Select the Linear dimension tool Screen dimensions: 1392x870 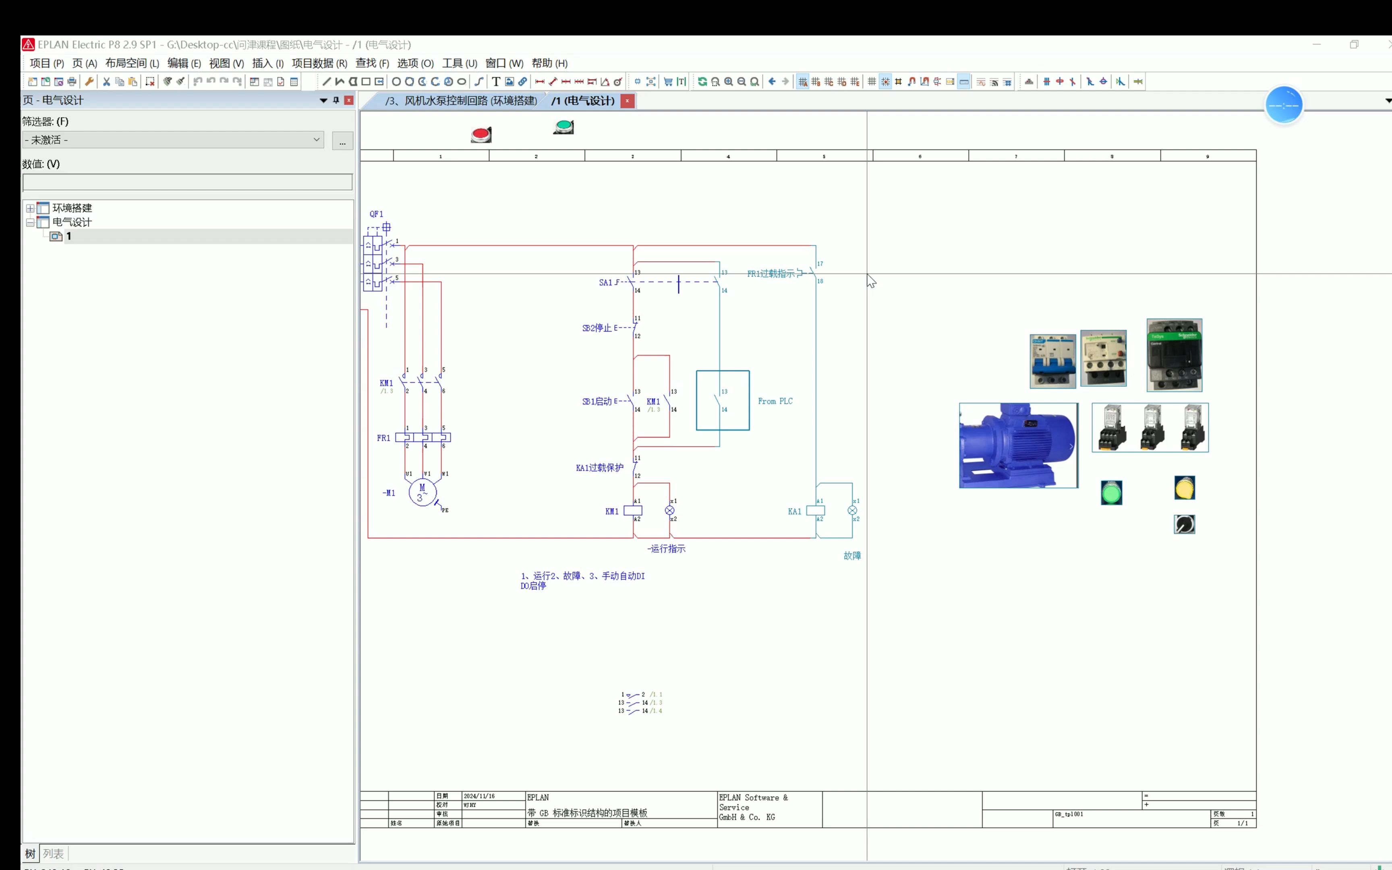tap(540, 82)
